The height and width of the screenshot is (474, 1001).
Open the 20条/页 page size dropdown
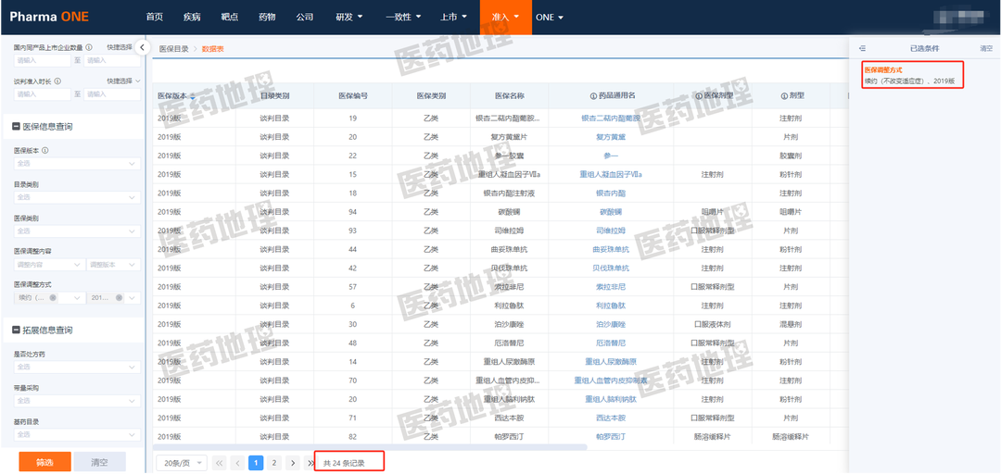click(x=180, y=462)
